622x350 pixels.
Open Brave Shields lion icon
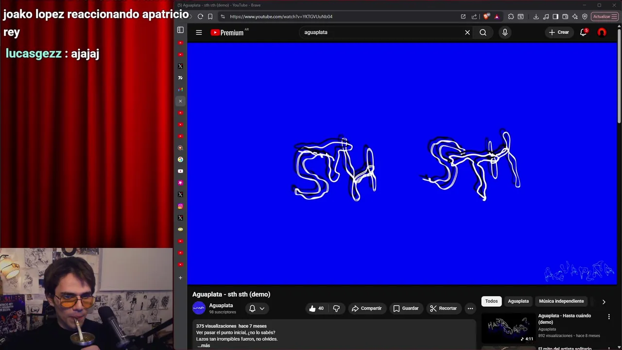pyautogui.click(x=486, y=17)
